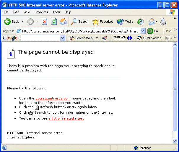
Task: Go to the Home page icon
Action: 63,22
